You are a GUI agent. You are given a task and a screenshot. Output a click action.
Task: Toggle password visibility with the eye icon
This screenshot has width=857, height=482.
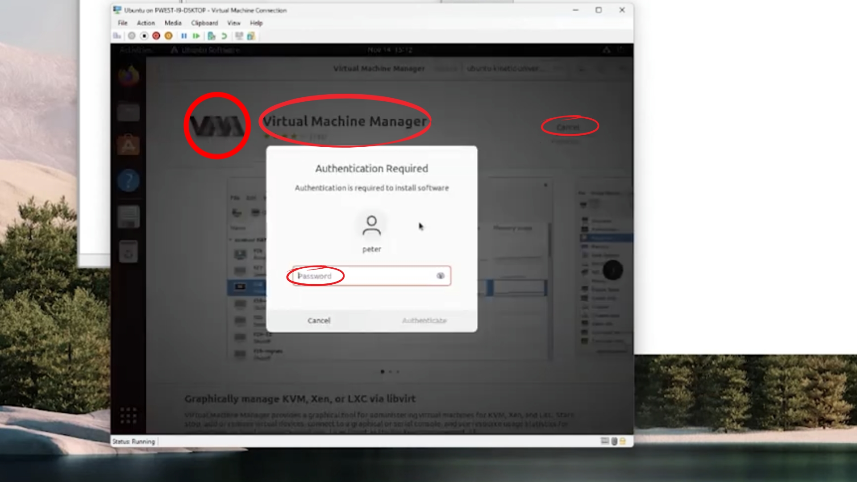click(440, 276)
